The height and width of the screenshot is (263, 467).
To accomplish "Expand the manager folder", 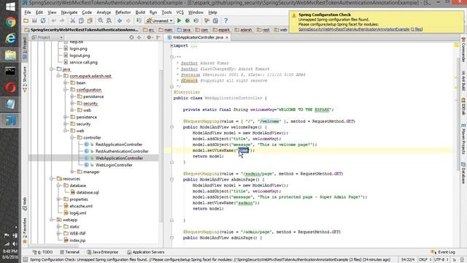I will [x=72, y=172].
